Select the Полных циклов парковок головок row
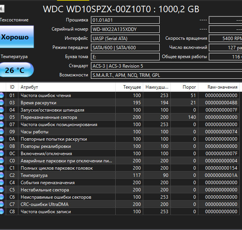The height and width of the screenshot is (230, 242). pyautogui.click(x=120, y=168)
